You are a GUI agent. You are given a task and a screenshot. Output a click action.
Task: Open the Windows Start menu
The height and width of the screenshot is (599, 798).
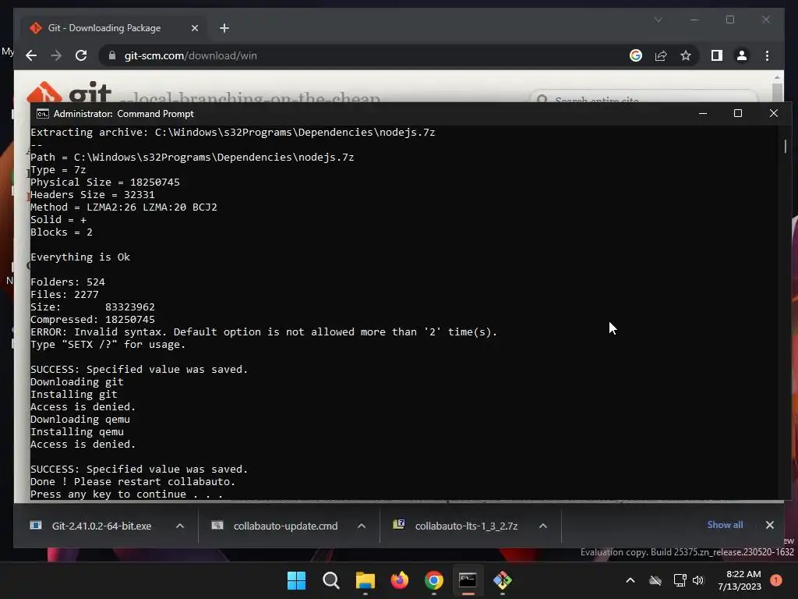coord(296,580)
